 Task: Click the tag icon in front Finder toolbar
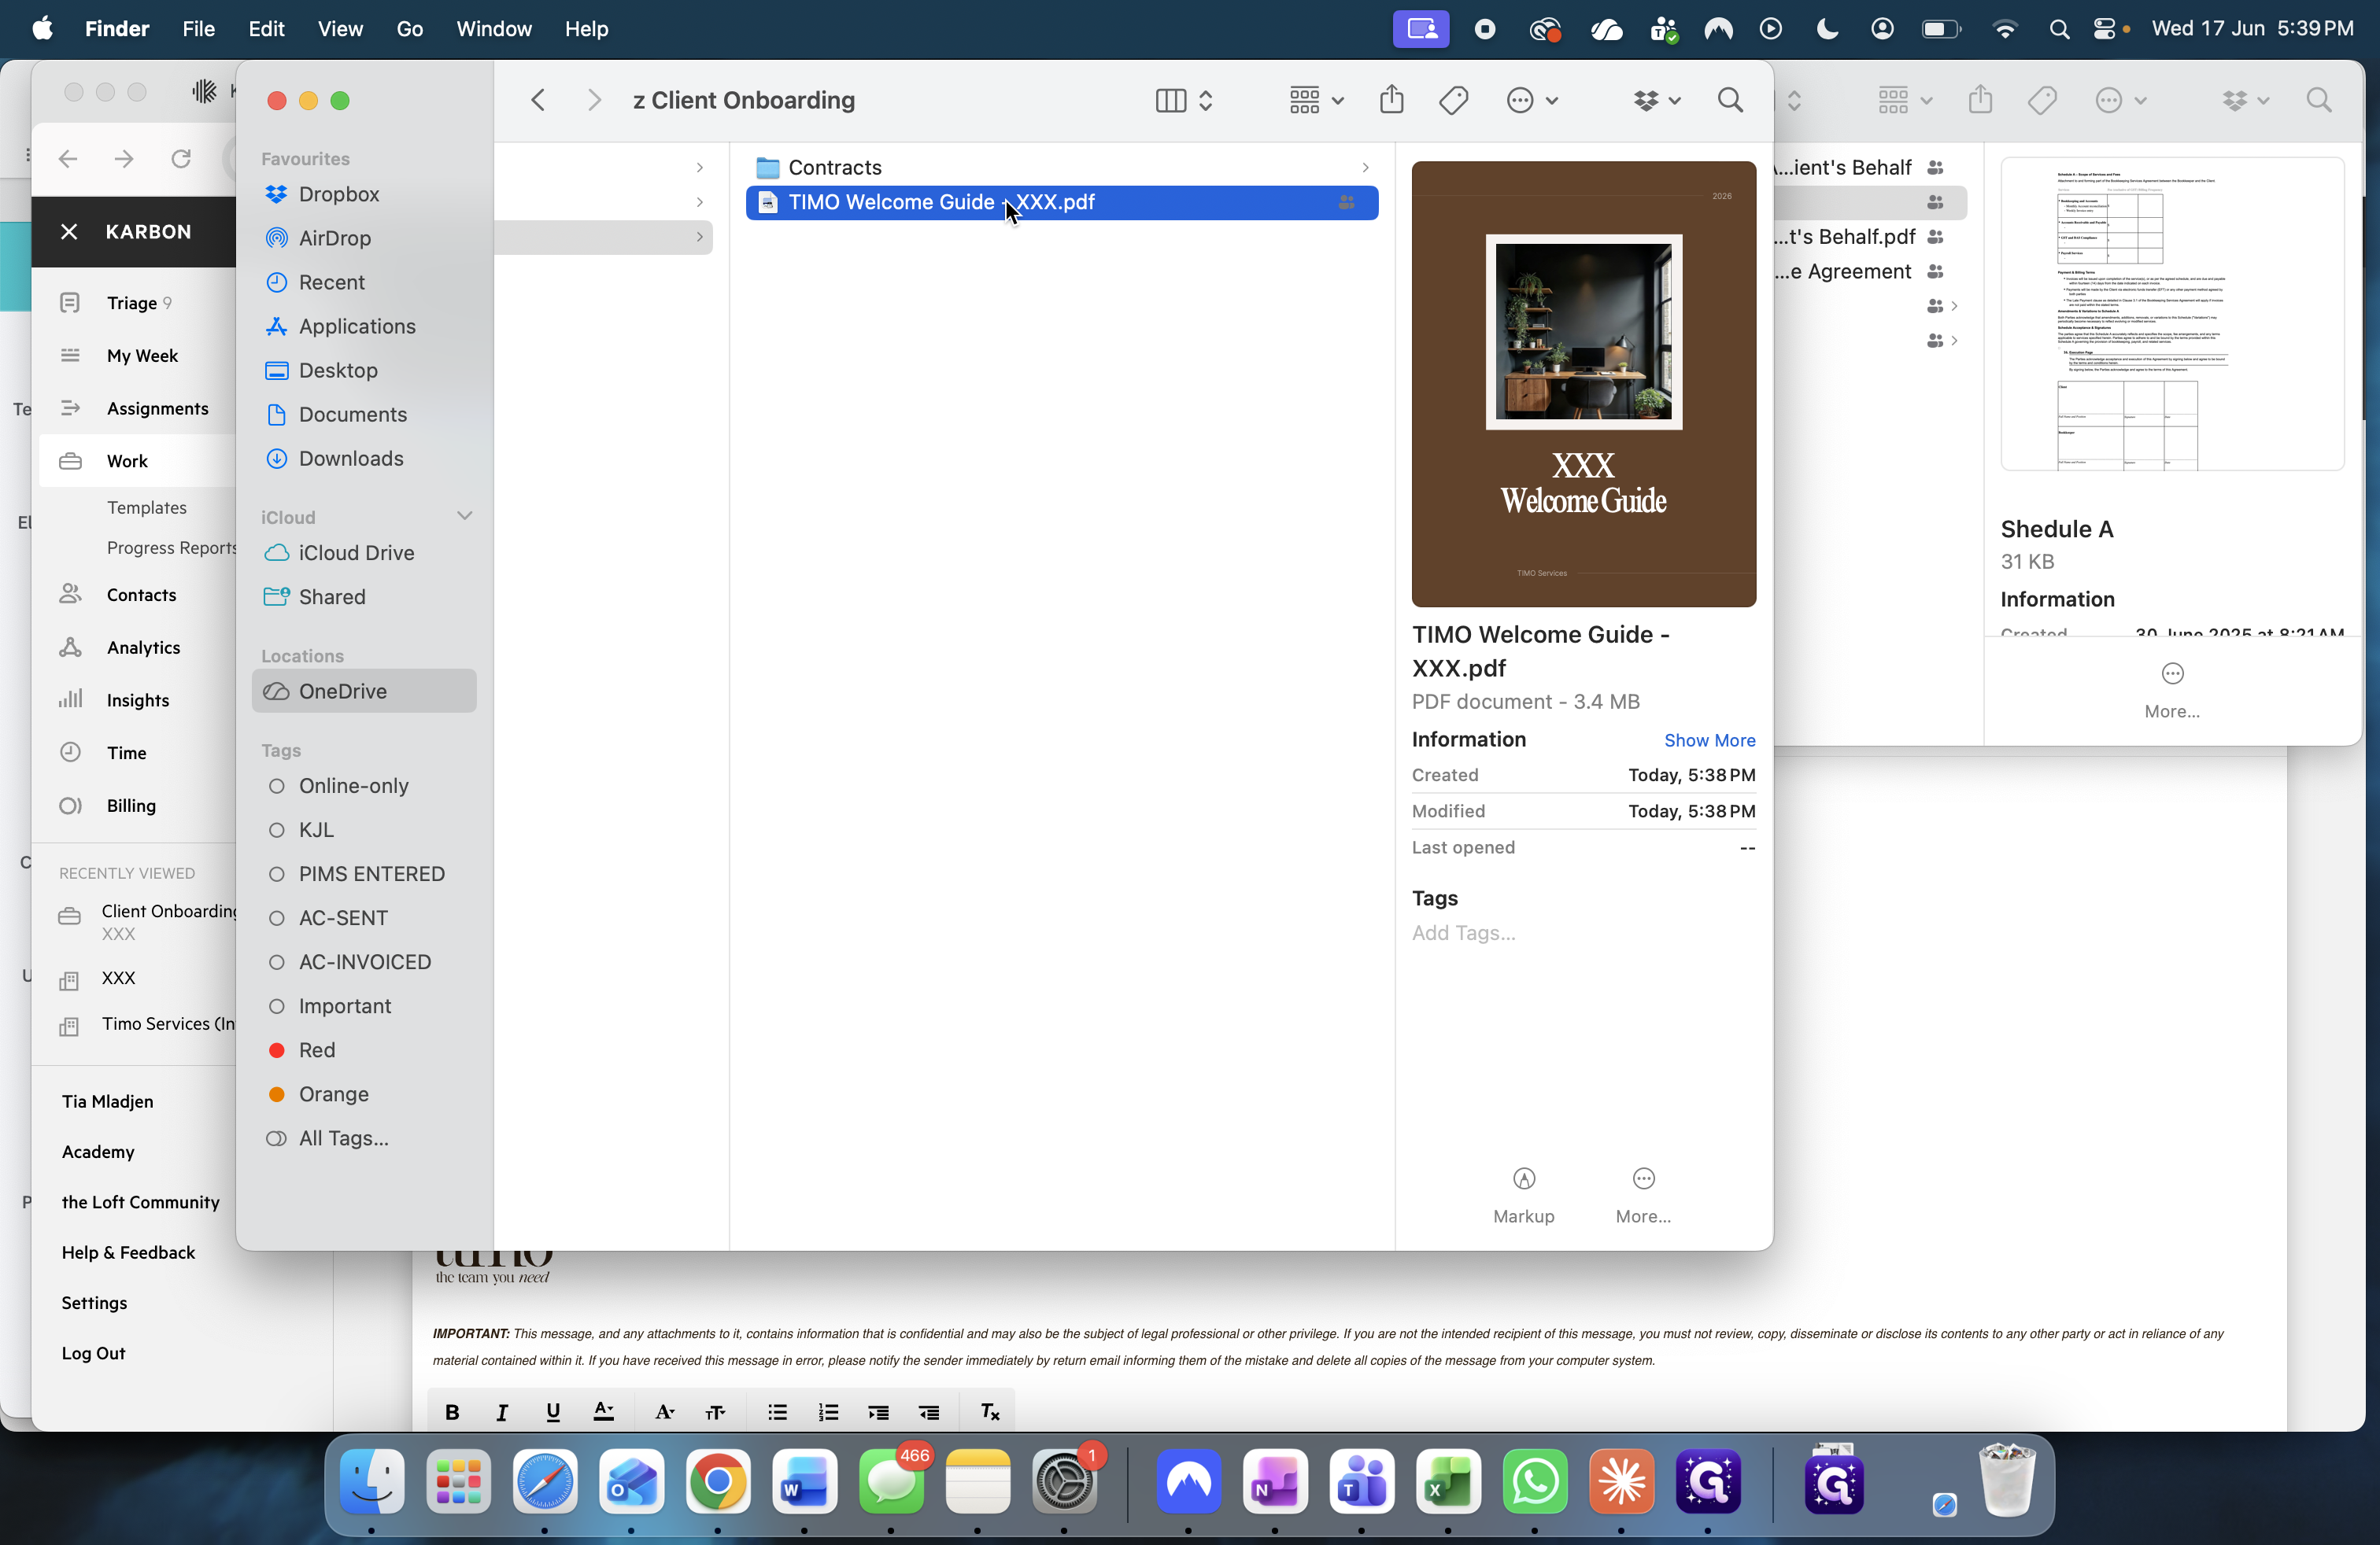click(1453, 100)
